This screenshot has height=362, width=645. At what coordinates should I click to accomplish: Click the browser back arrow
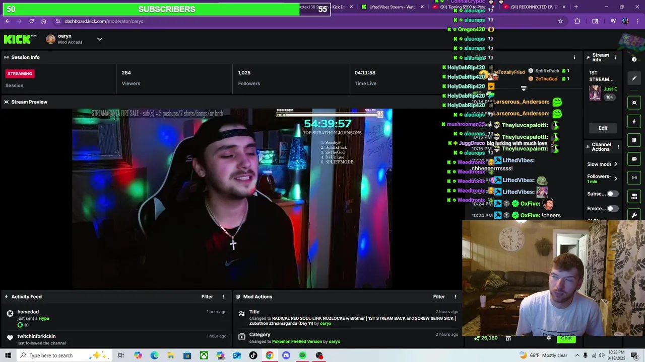(x=7, y=21)
